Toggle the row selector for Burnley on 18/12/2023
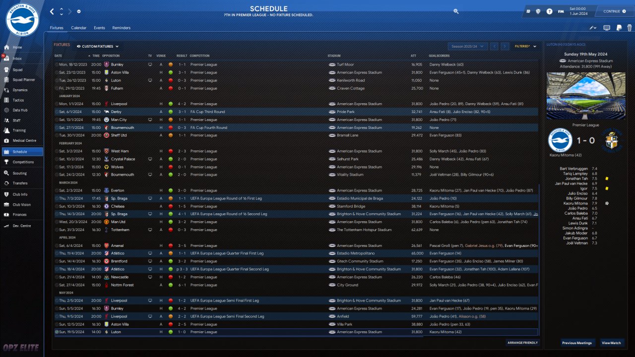The image size is (635, 357). 57,64
